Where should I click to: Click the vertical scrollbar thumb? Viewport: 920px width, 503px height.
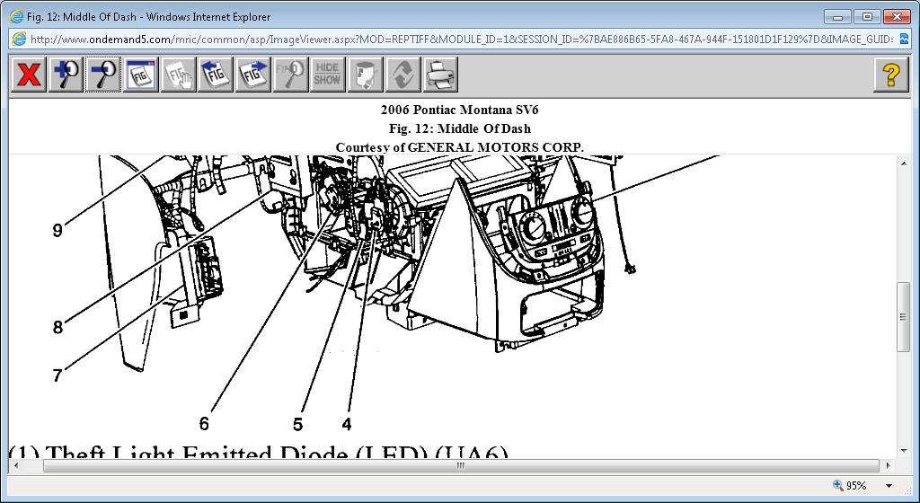coord(903,317)
